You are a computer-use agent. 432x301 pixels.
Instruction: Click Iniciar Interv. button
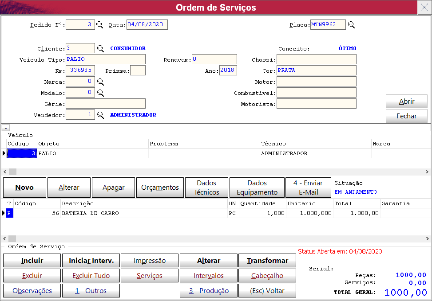tap(91, 261)
